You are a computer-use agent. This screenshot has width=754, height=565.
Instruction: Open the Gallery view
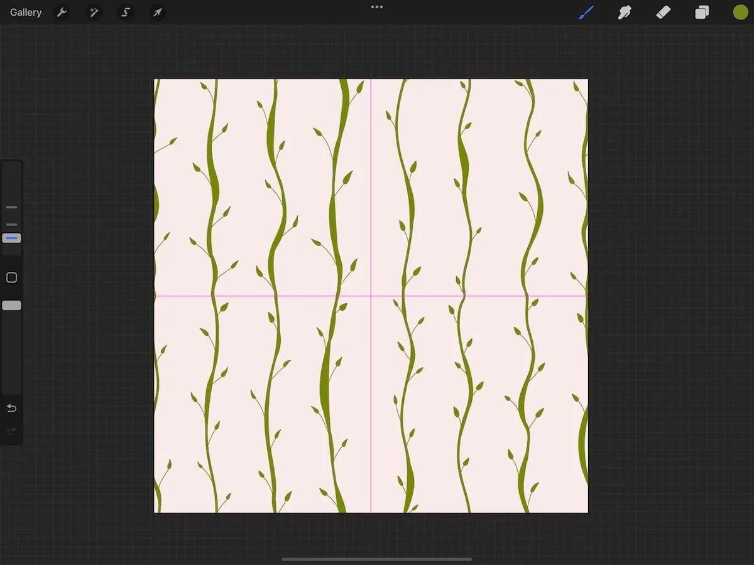[26, 13]
